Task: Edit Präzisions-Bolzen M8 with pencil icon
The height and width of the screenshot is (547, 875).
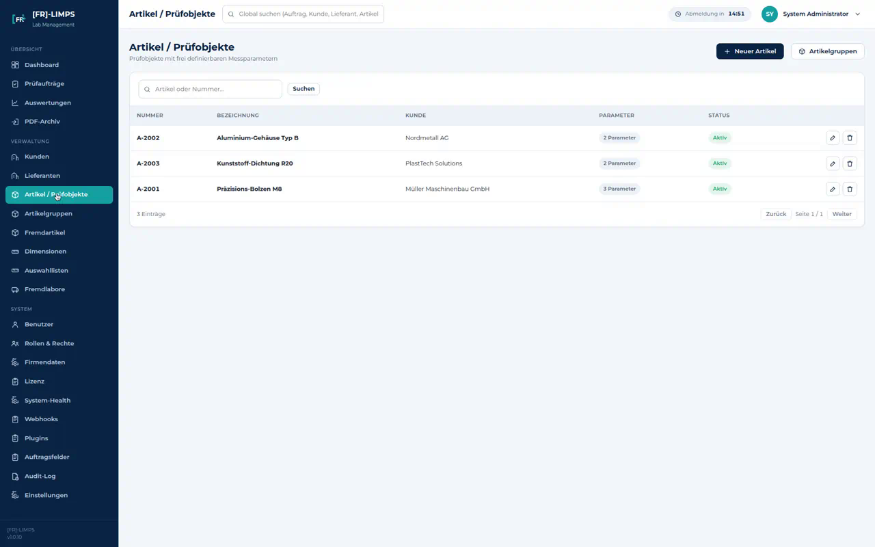Action: tap(833, 189)
